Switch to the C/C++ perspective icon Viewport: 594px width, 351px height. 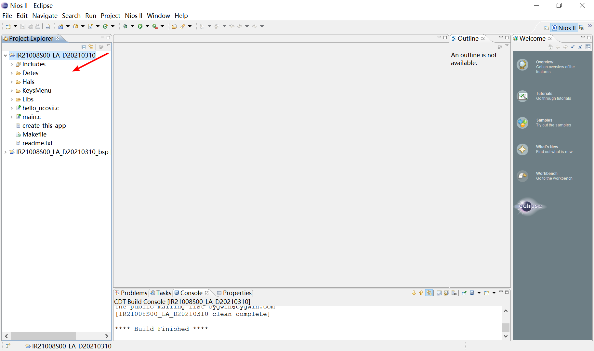[582, 28]
